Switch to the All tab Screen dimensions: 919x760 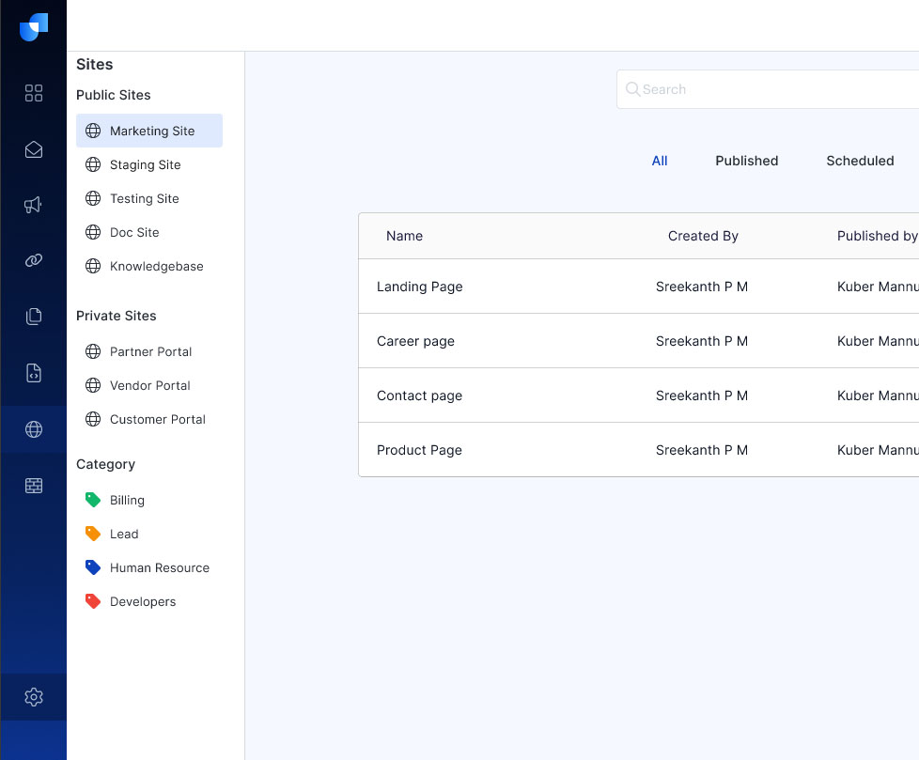click(x=660, y=161)
